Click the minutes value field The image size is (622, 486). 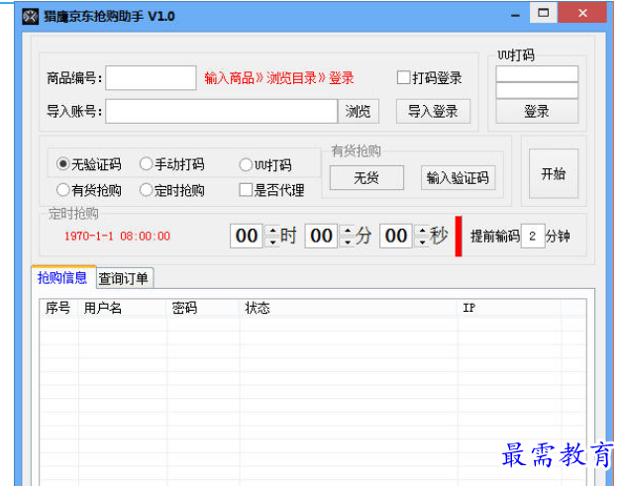pyautogui.click(x=321, y=236)
